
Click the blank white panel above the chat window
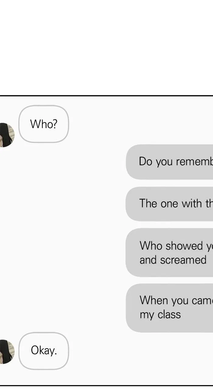[106, 47]
